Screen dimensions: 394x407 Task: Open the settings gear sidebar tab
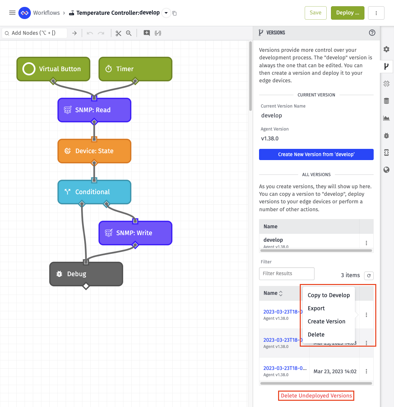[x=386, y=49]
